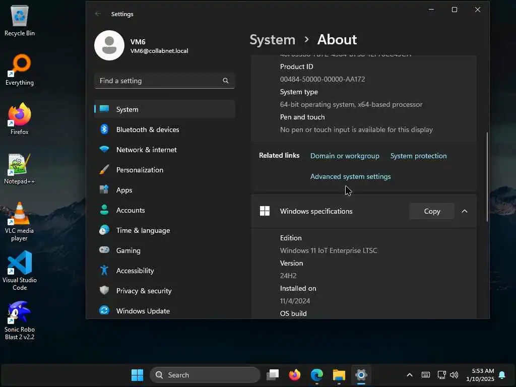
Task: Open Firefox desktop shortcut
Action: (20, 119)
